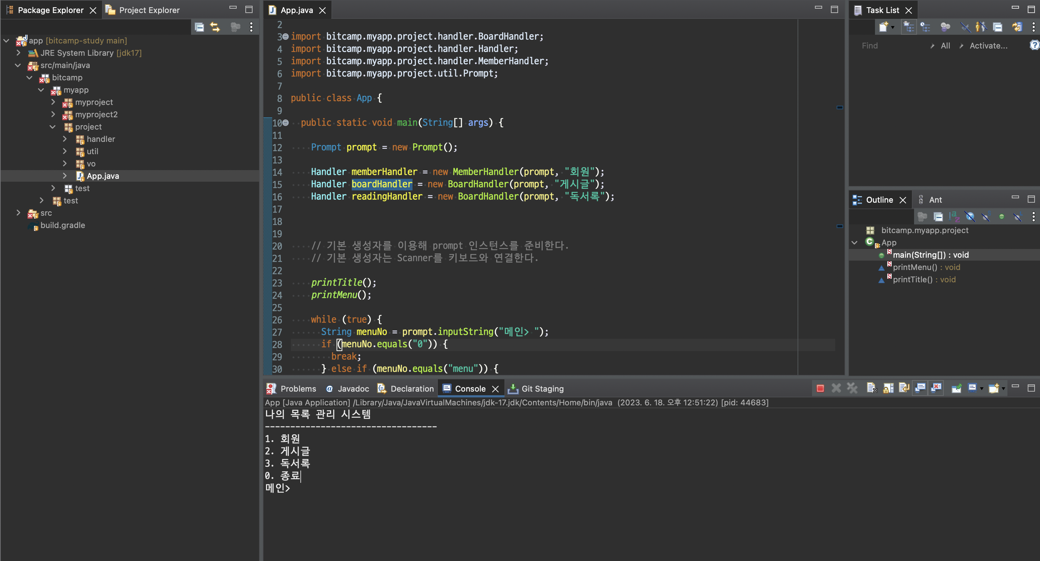Click the All filter link in Task List

945,46
